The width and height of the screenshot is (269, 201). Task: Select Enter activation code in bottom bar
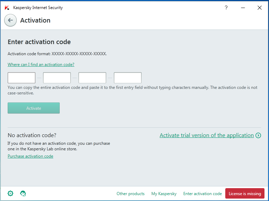click(202, 194)
